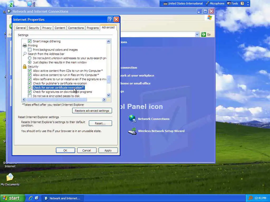Enable Print background colors and images
Image resolution: width=270 pixels, height=202 pixels.
pos(30,50)
